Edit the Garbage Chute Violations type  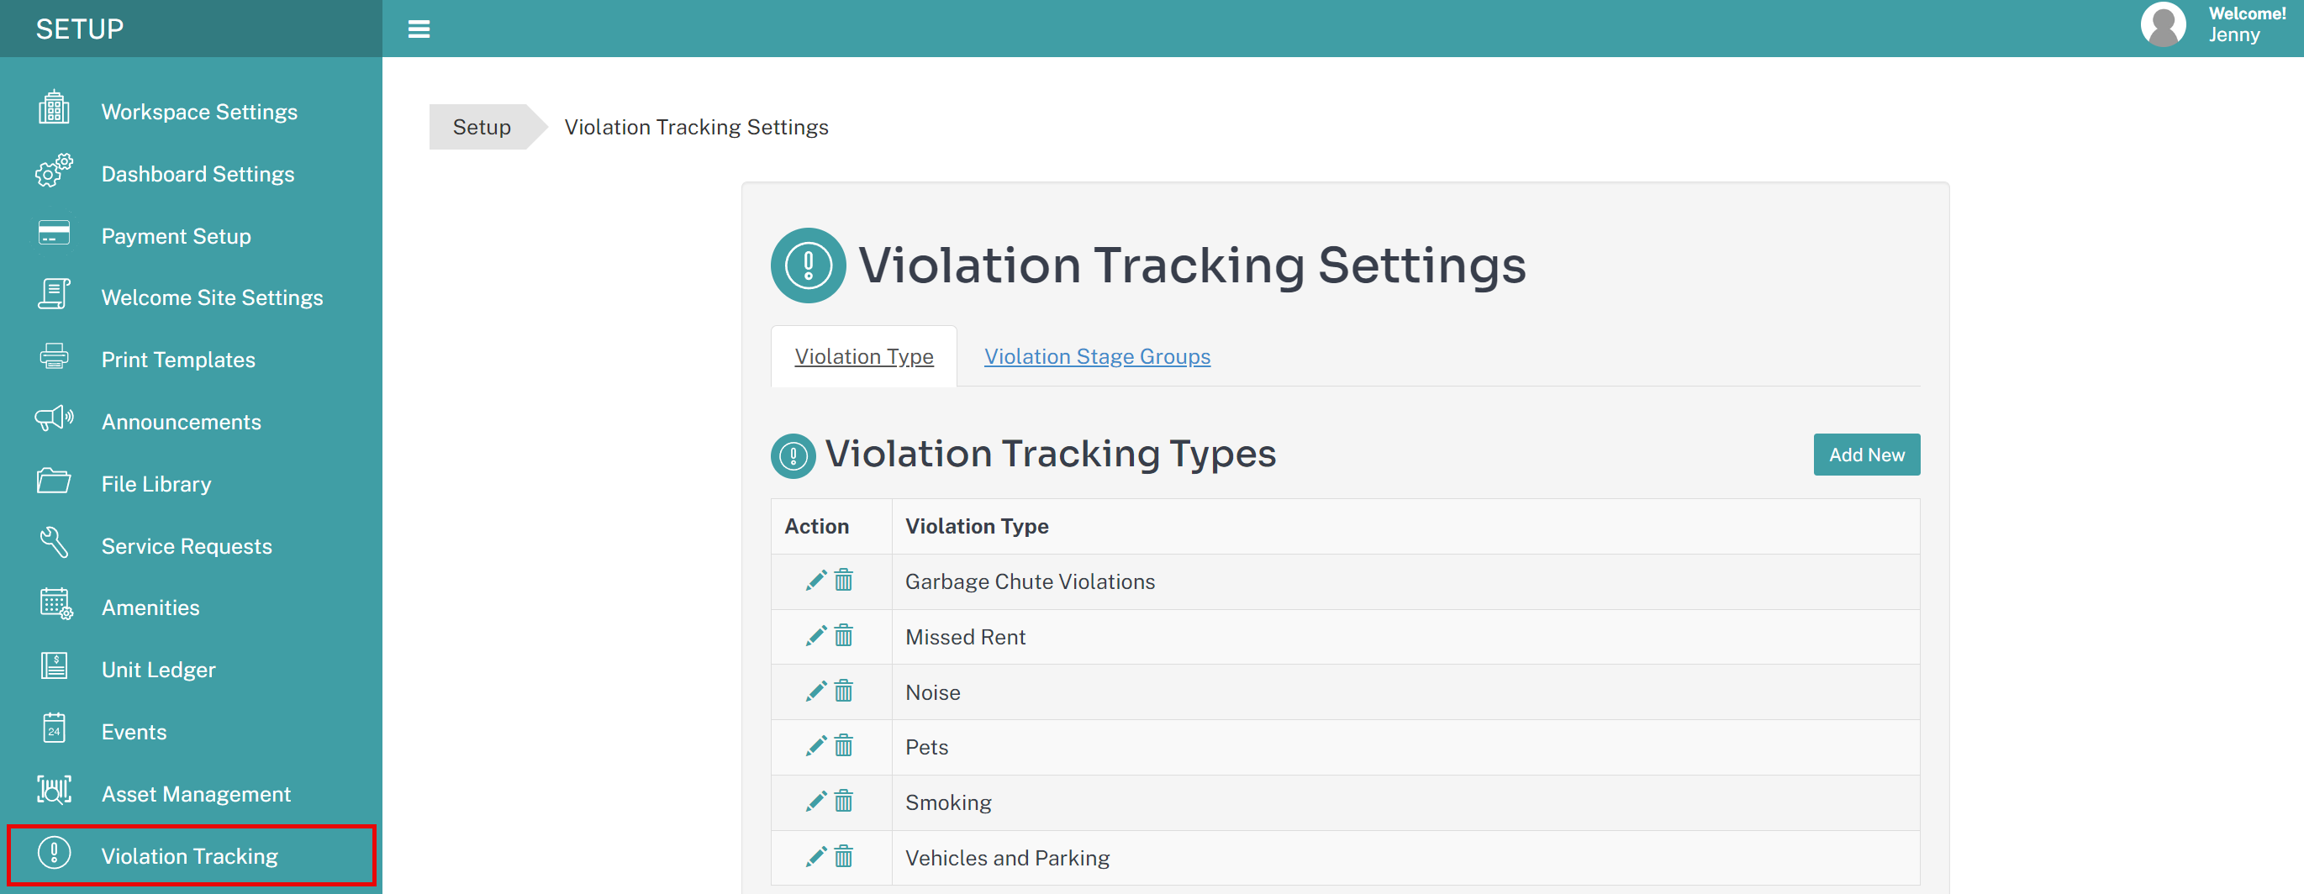(x=815, y=581)
